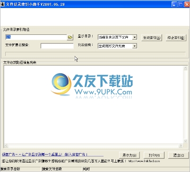Screen dimensions: 190x172
Task: Close the window with the X button
Action: [x=187, y=4]
